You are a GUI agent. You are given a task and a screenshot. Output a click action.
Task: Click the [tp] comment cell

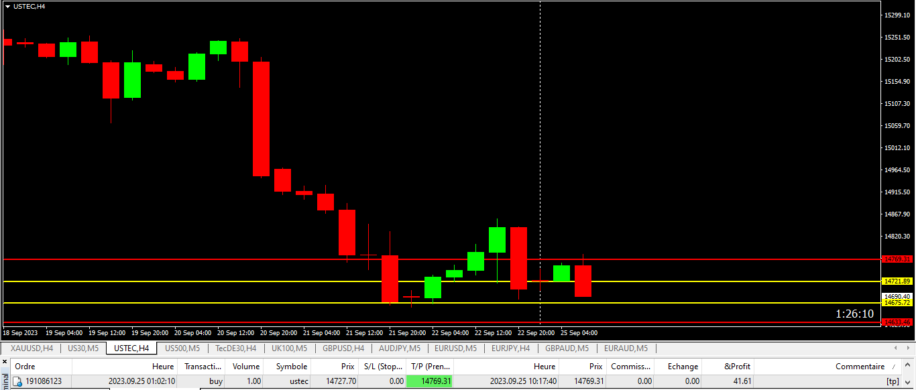[893, 381]
